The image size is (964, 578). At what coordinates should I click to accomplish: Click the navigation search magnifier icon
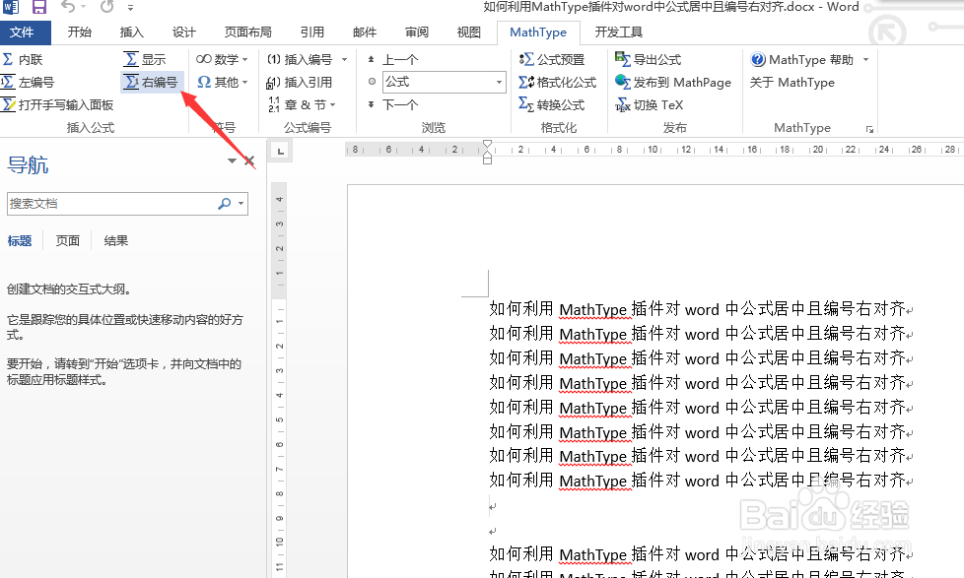225,203
